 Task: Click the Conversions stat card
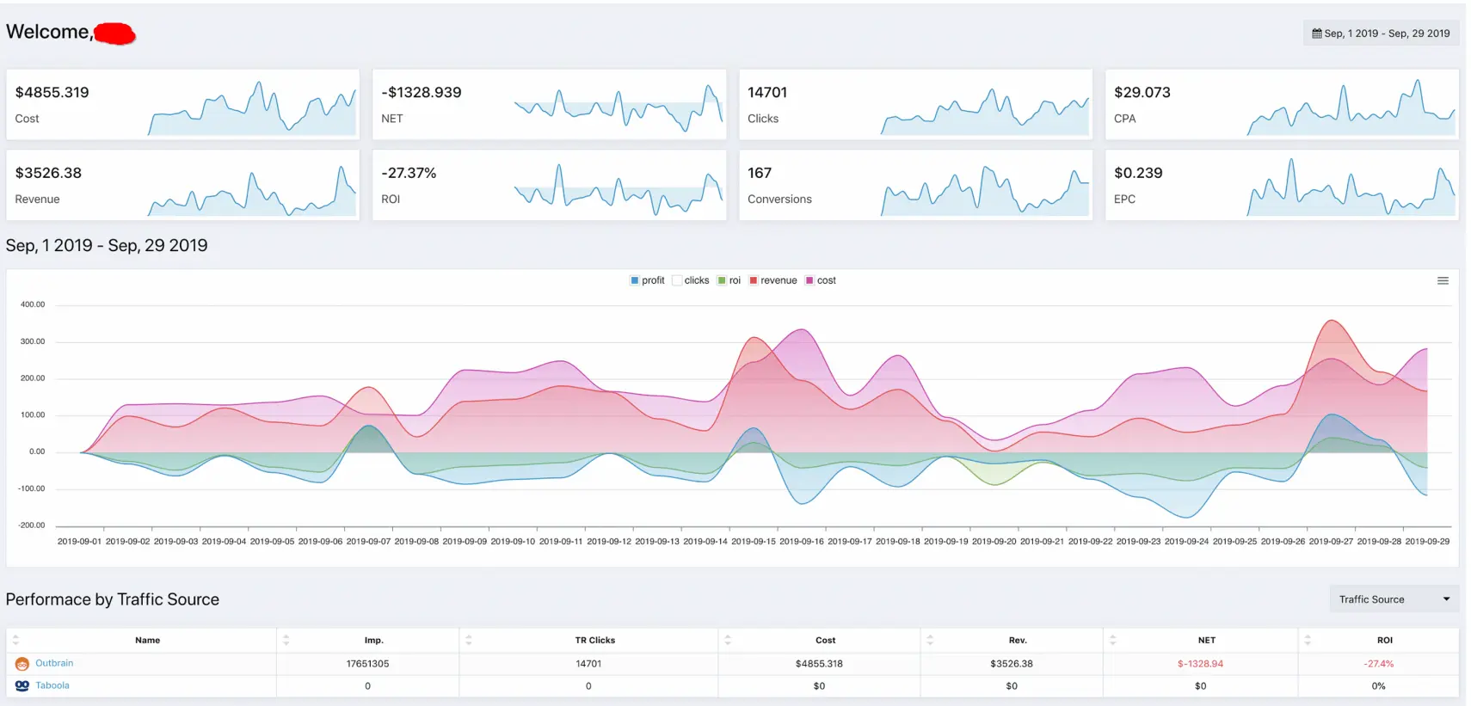click(914, 185)
